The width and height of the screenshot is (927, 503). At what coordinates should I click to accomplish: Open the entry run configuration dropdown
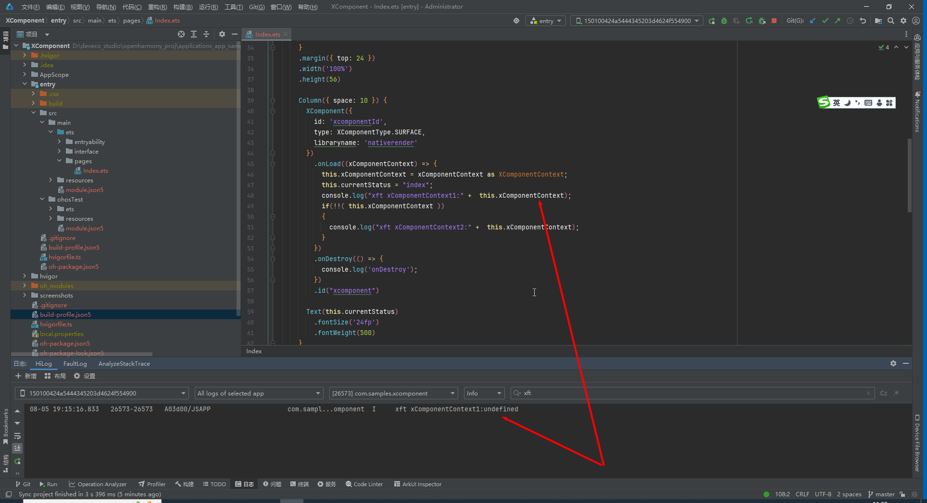coord(546,21)
